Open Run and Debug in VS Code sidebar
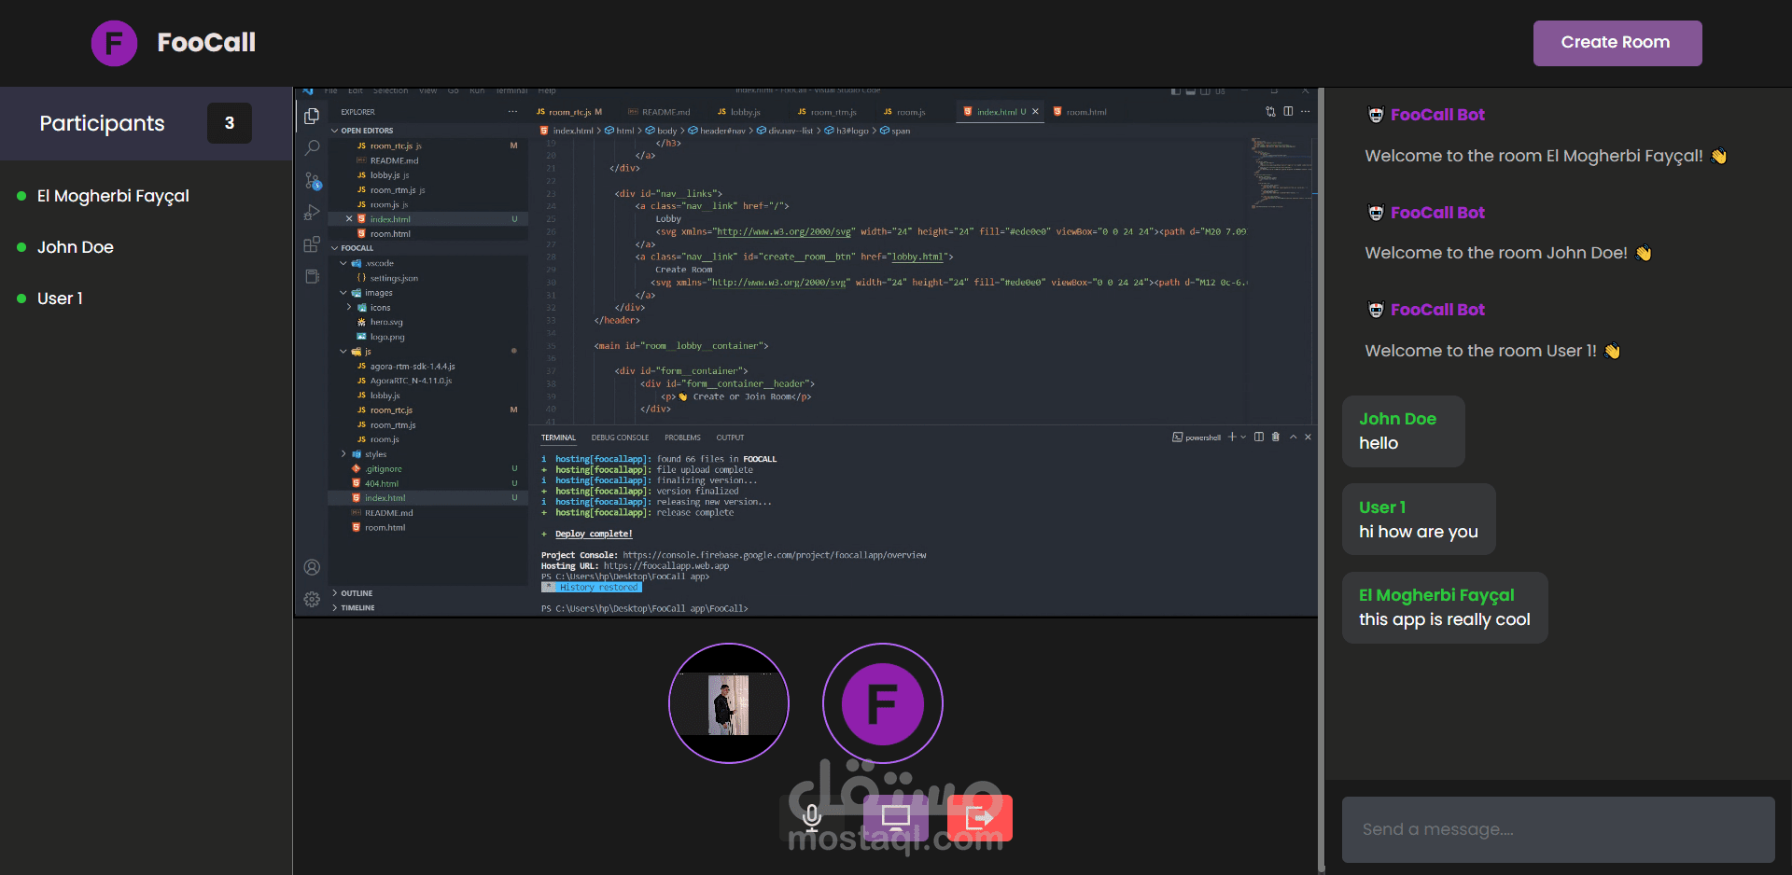 [x=312, y=213]
